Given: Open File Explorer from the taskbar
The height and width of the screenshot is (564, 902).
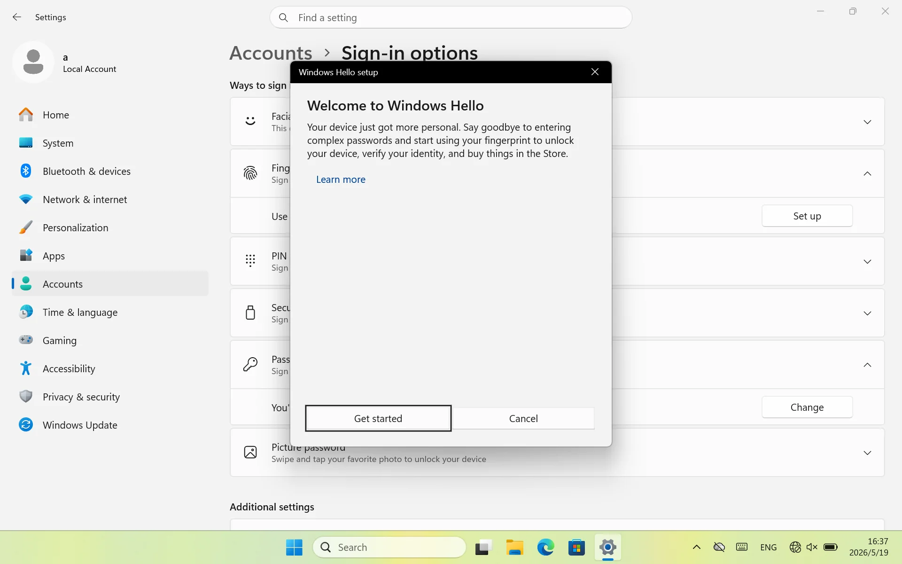Looking at the screenshot, I should pyautogui.click(x=514, y=547).
